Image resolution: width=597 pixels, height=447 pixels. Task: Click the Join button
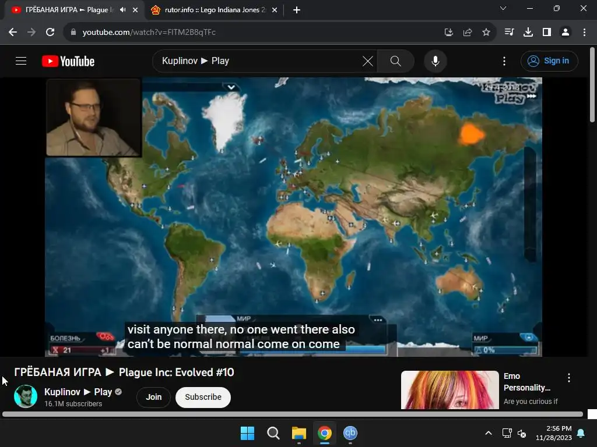pos(154,397)
